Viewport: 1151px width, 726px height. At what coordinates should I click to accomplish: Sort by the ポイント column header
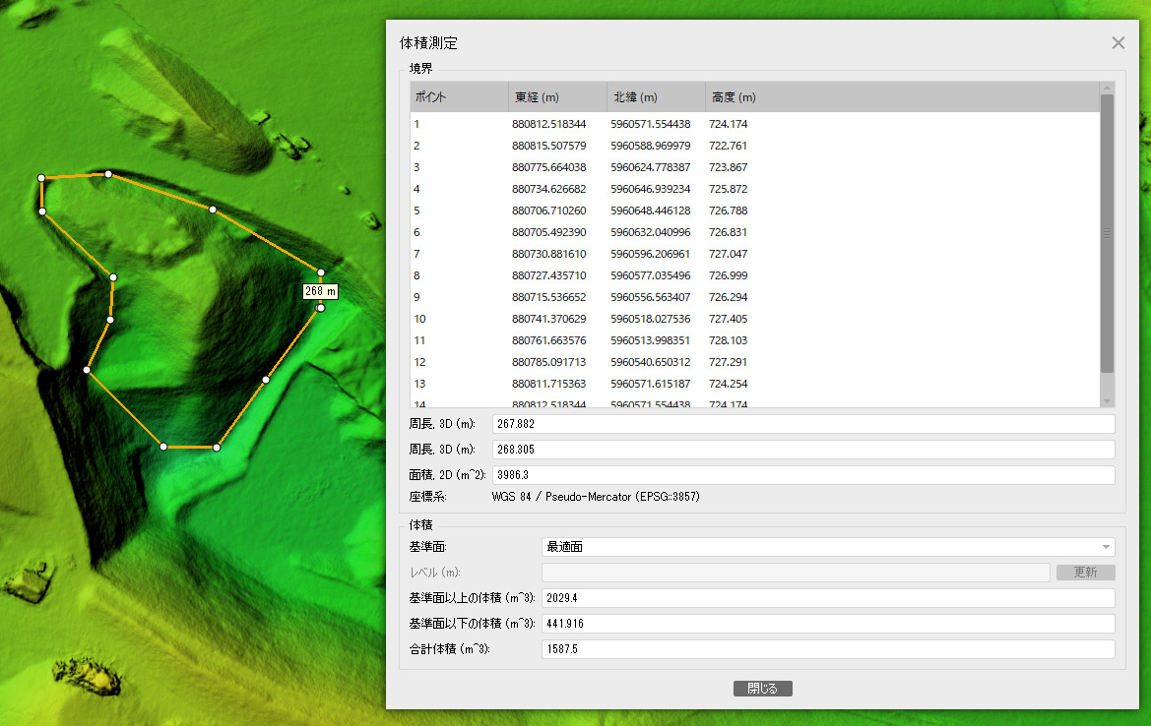459,96
